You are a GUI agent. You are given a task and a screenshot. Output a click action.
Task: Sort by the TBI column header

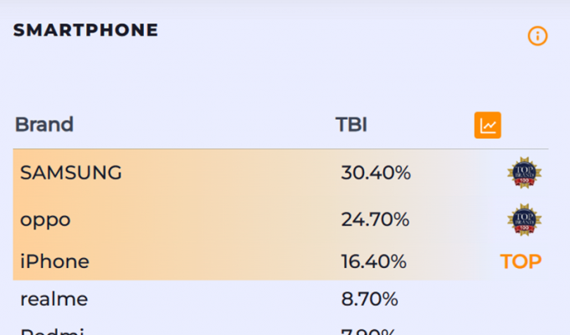point(352,125)
